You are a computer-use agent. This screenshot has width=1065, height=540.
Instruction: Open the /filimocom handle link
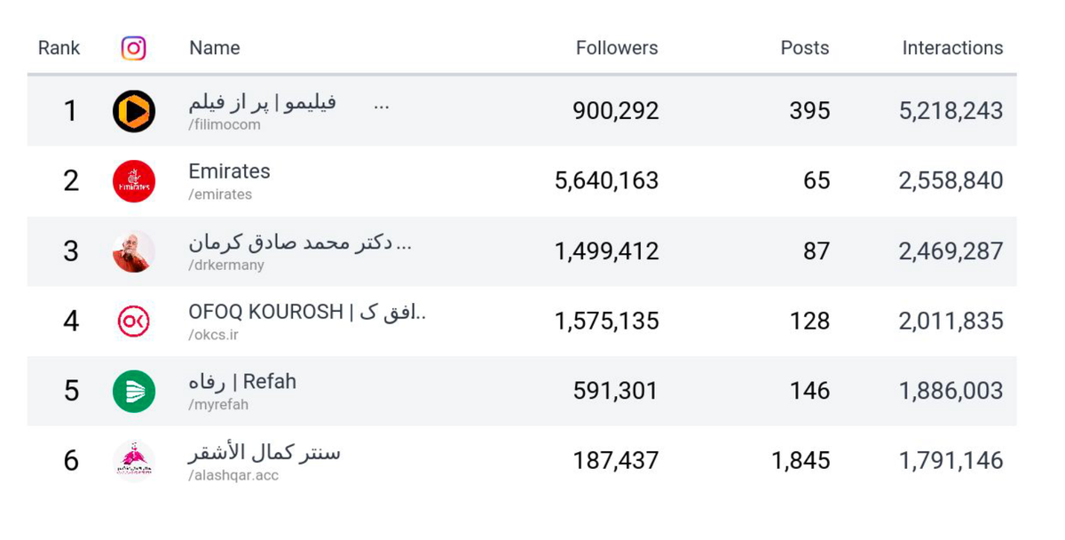click(x=225, y=125)
